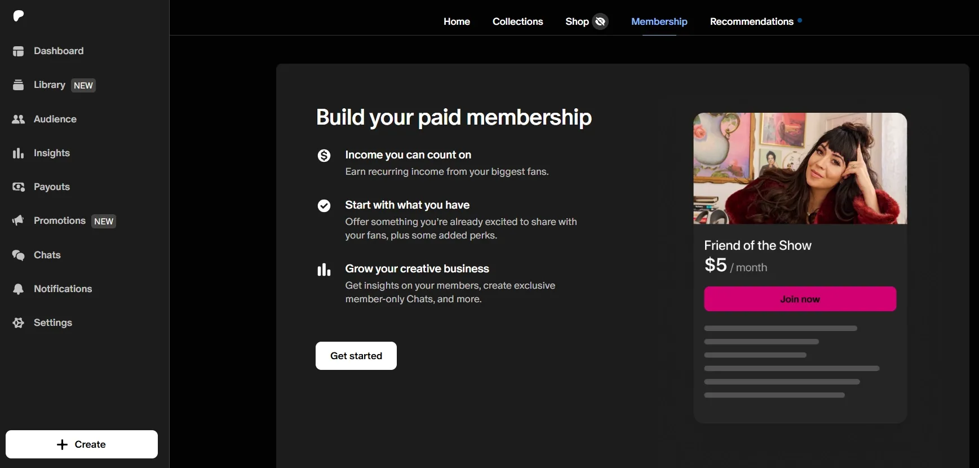Screen dimensions: 979x468
Task: Click 'Grow your creative business' text
Action: (x=417, y=268)
